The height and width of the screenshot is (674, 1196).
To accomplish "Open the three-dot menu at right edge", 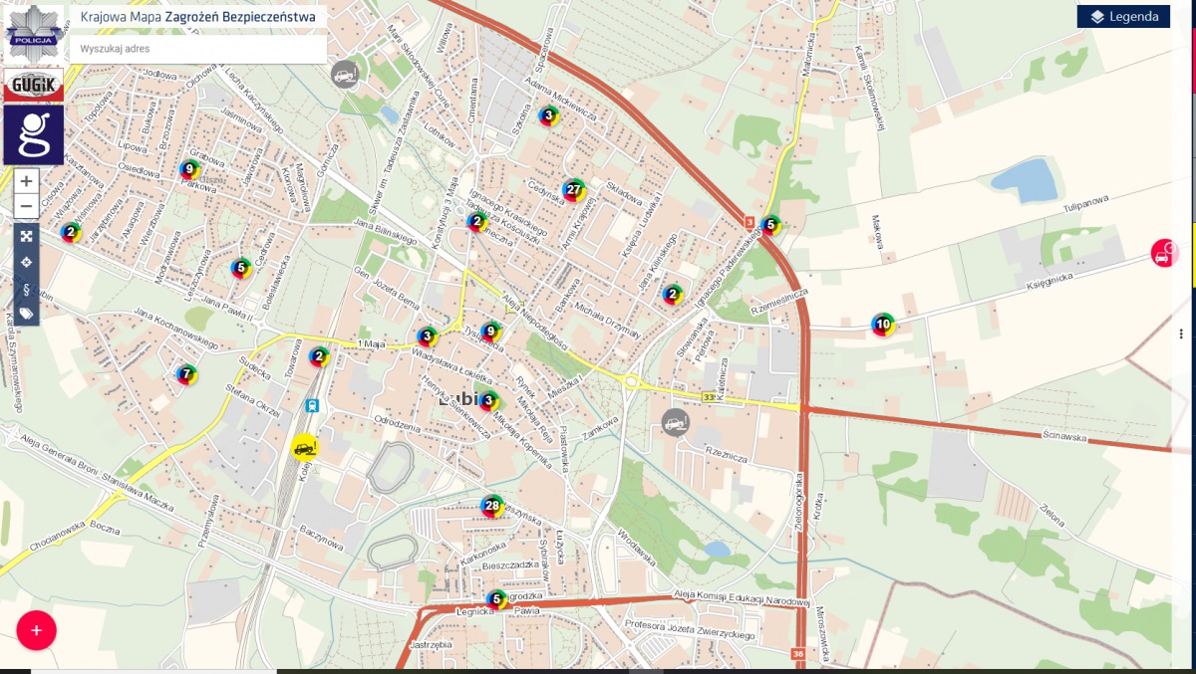I will click(1181, 335).
